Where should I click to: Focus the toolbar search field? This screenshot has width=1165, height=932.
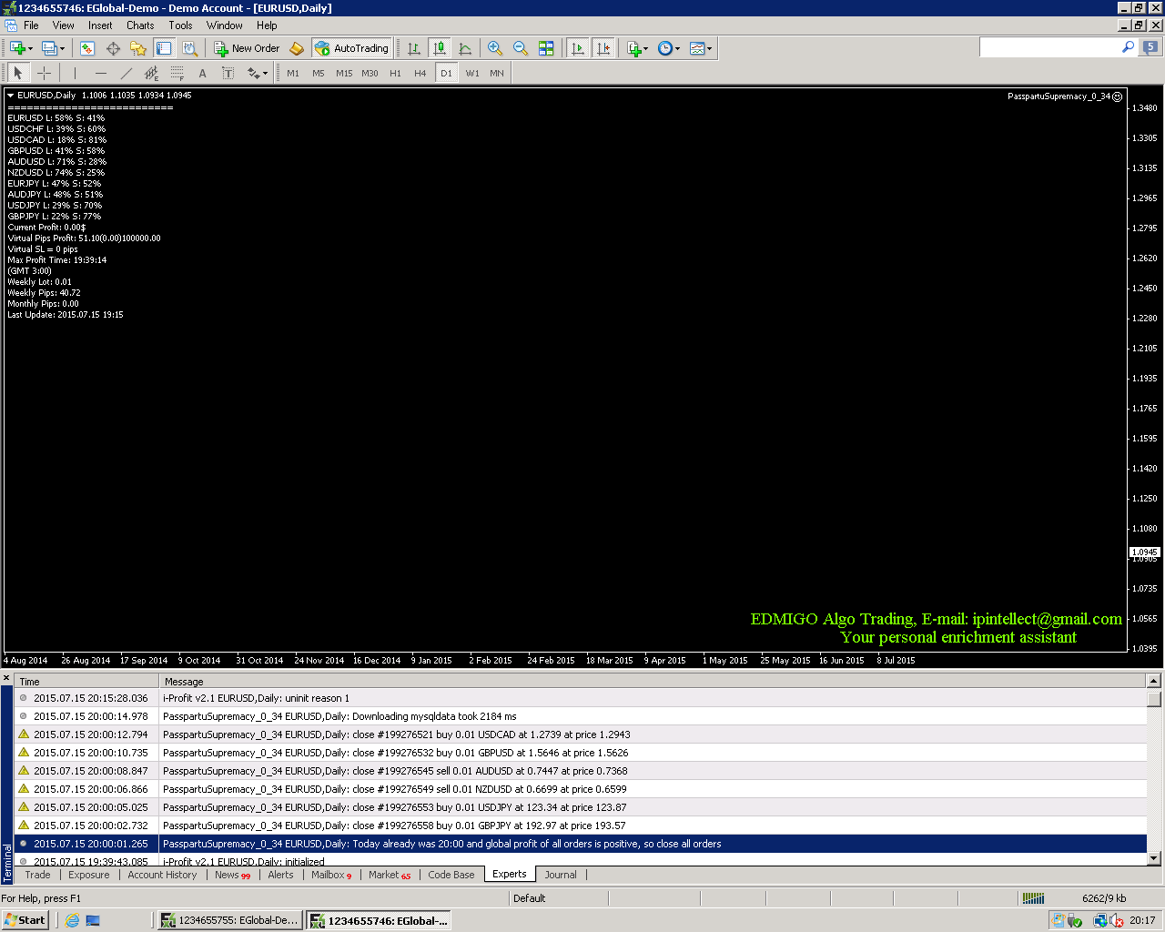point(1050,47)
